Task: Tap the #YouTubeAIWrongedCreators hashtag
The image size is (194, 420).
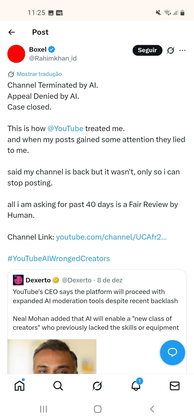Action: tap(59, 258)
